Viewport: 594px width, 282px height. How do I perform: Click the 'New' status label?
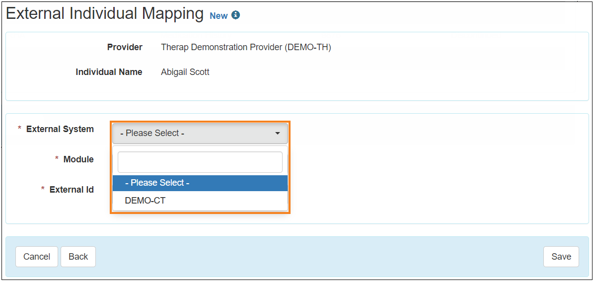(x=219, y=15)
